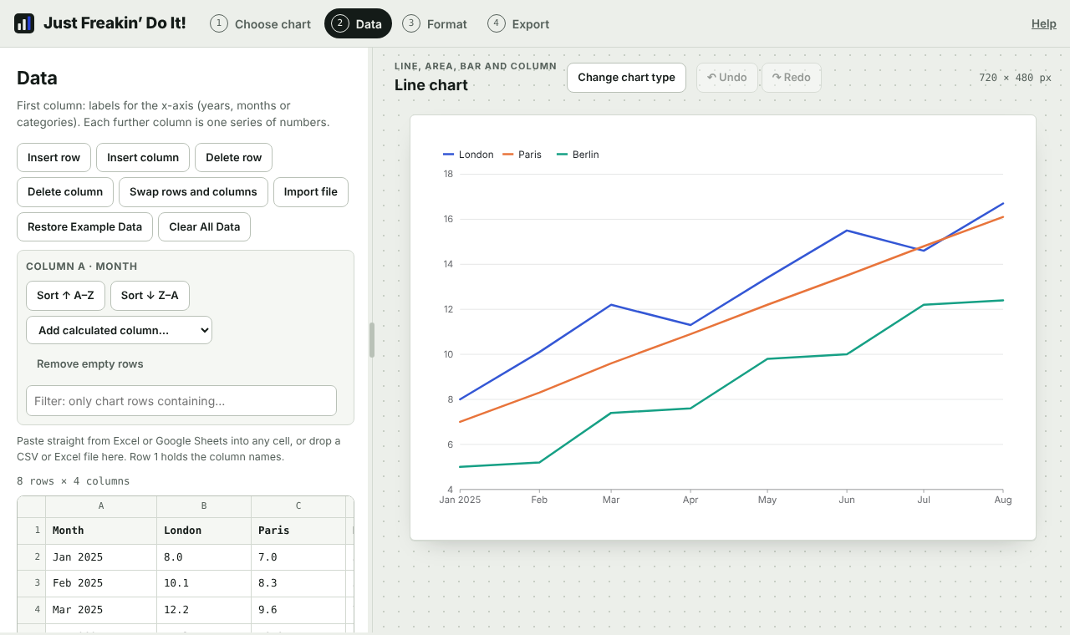Viewport: 1070px width, 635px height.
Task: Select the Mar 2025 cell
Action: tap(101, 610)
